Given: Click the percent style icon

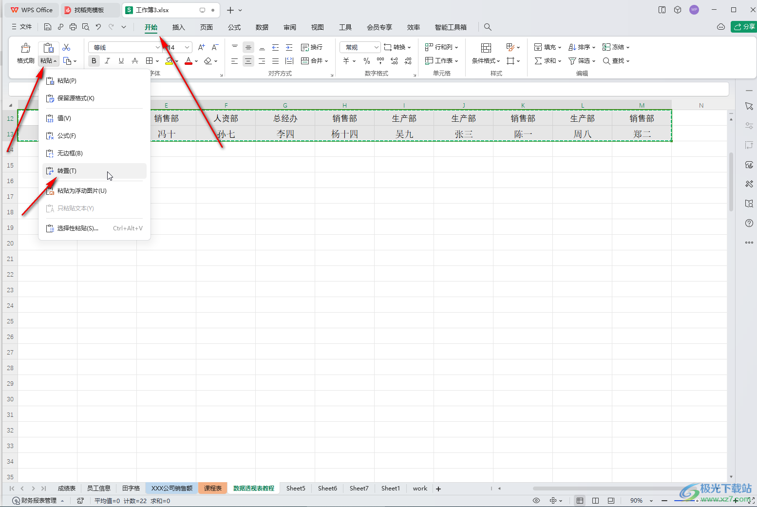Looking at the screenshot, I should (x=367, y=61).
